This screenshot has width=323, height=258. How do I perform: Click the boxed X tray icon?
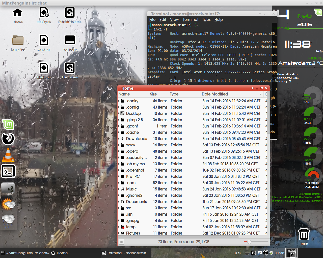[253, 253]
